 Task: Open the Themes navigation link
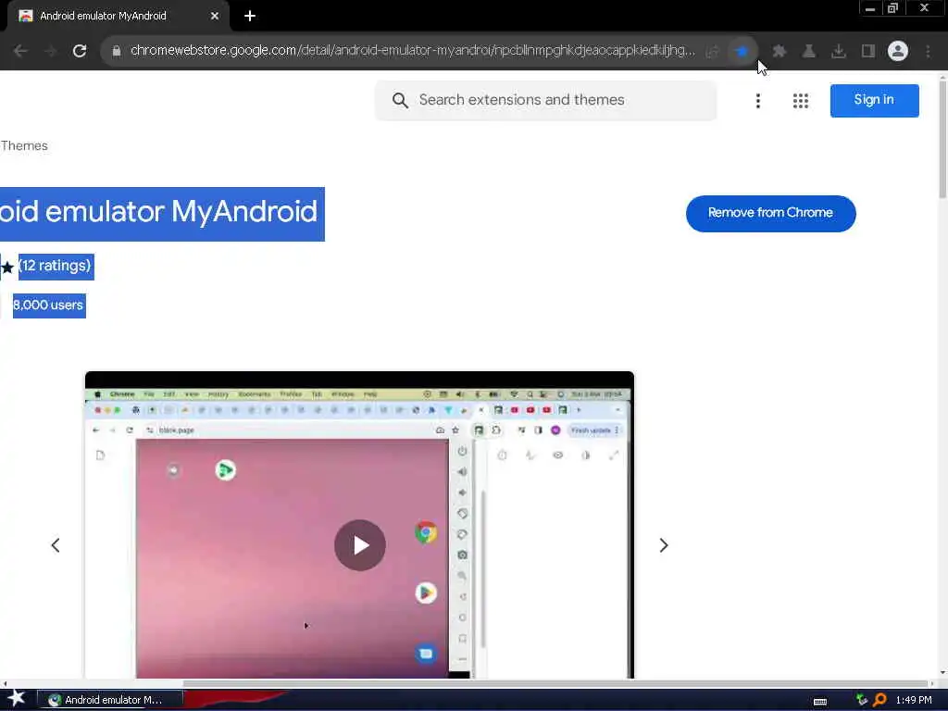tap(24, 145)
